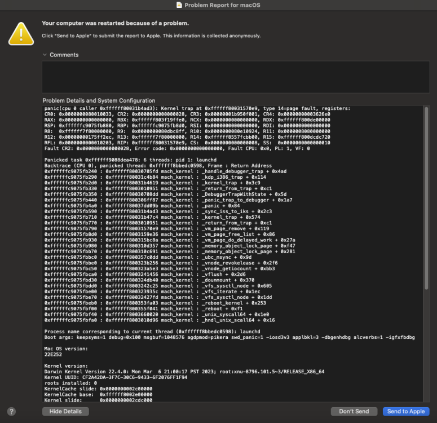437x423 pixels.
Task: Click the yellow warning triangle icon
Action: pyautogui.click(x=21, y=34)
